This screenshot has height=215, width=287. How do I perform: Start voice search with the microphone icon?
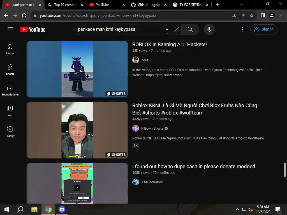coord(209,29)
